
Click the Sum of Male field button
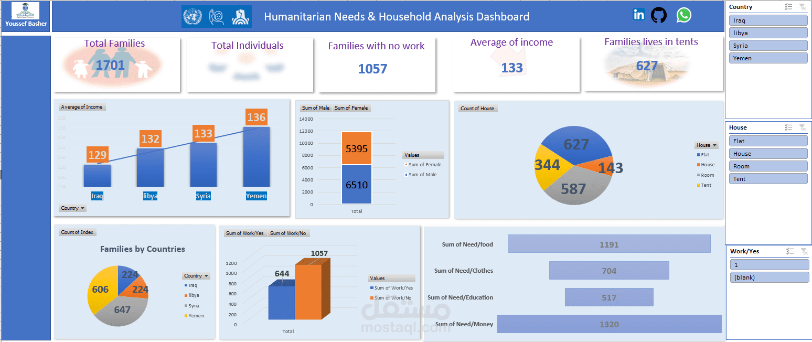pos(315,108)
